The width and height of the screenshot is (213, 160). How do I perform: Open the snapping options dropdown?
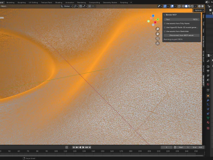[x=85, y=6]
